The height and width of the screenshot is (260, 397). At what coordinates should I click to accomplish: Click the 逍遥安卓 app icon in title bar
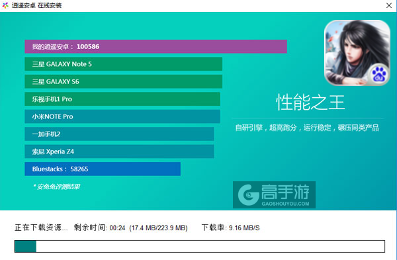5,5
